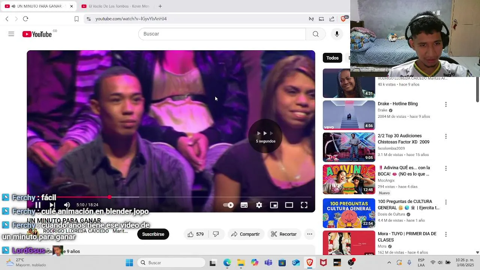Click the browser share page icon
The image size is (480, 270).
point(332,19)
